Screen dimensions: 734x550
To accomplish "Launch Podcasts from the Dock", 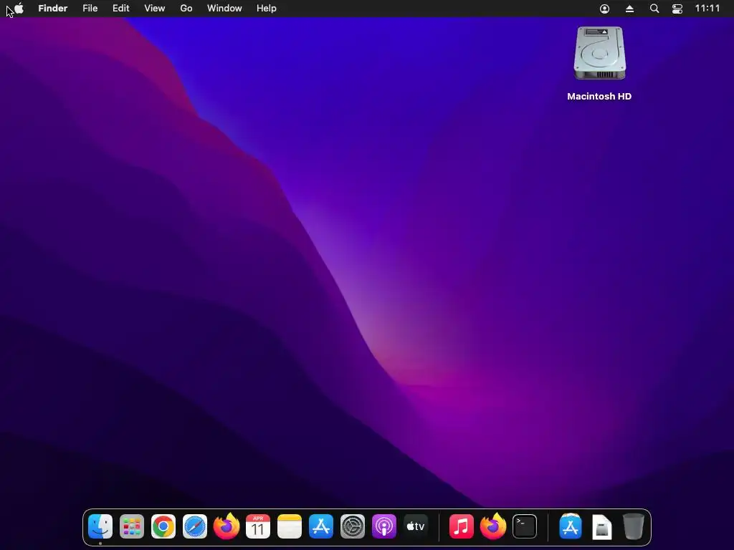I will pyautogui.click(x=384, y=526).
